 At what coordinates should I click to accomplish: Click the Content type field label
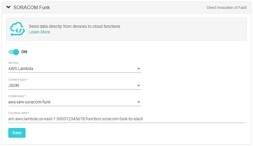click(x=18, y=80)
